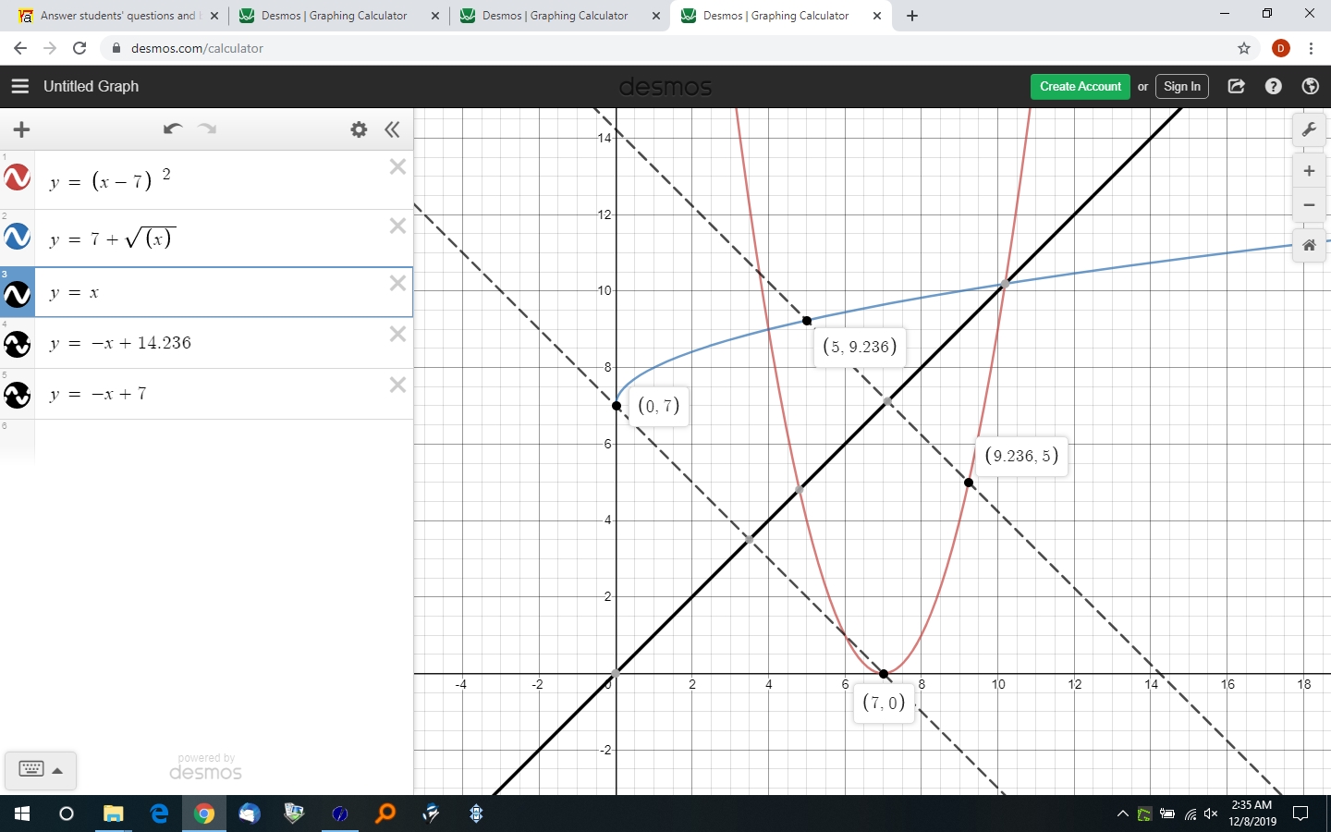
Task: Bookmark this page with the star
Action: (x=1244, y=48)
